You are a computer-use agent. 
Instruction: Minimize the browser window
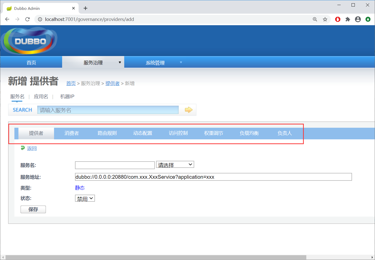pyautogui.click(x=339, y=5)
